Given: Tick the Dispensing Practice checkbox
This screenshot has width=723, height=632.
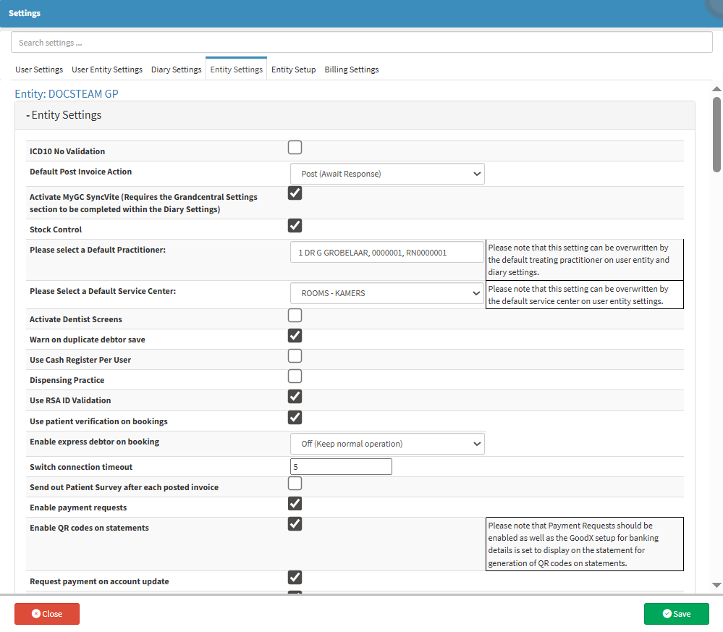Looking at the screenshot, I should (x=295, y=376).
